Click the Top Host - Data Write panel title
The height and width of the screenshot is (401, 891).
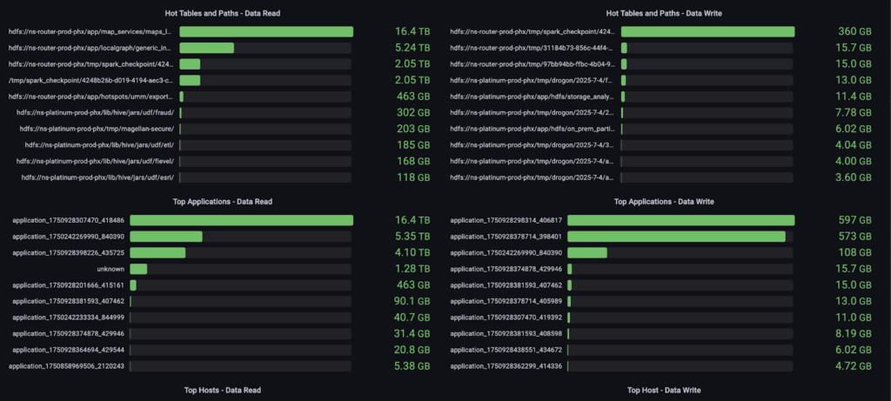[664, 390]
